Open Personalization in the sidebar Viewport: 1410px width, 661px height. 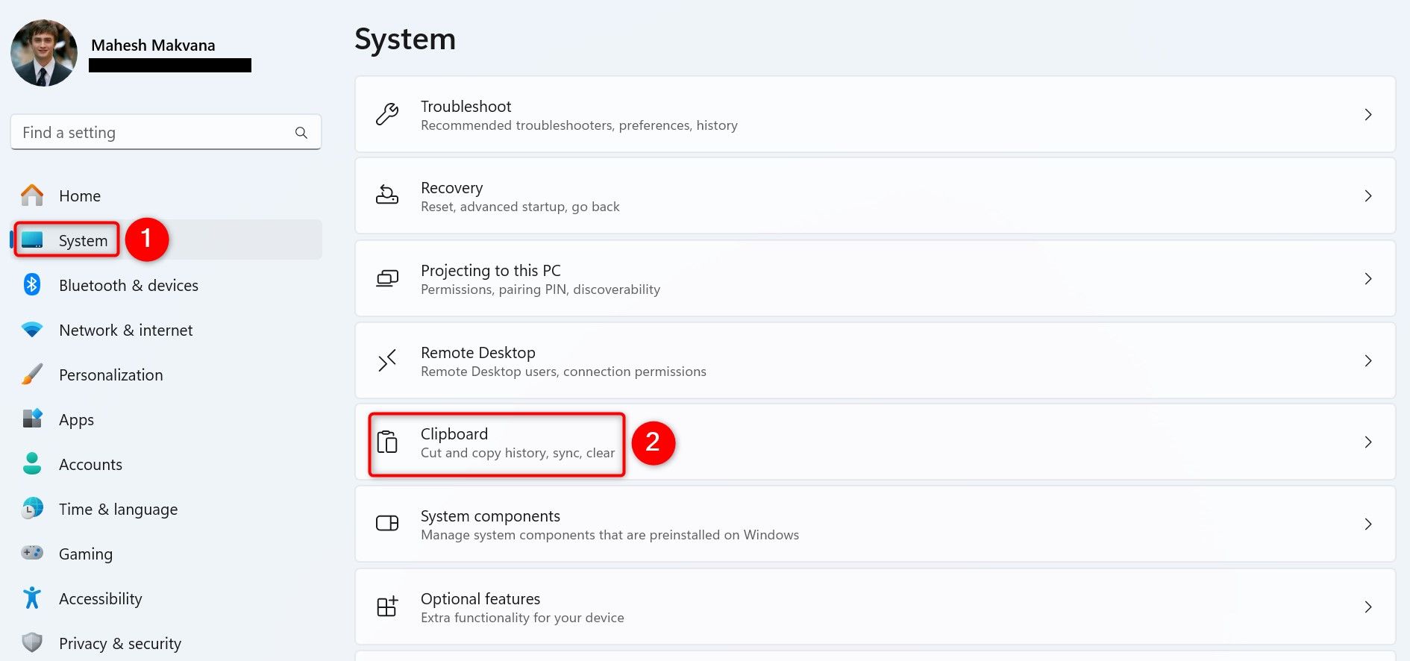110,375
